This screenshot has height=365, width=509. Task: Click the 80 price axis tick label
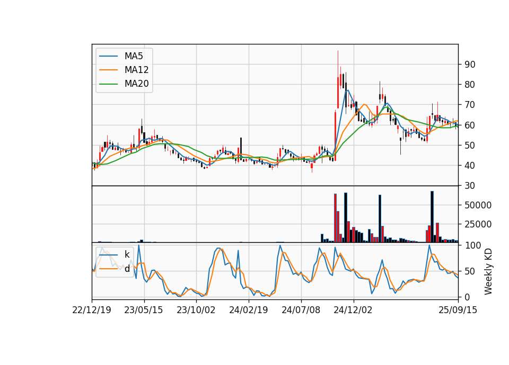point(470,85)
